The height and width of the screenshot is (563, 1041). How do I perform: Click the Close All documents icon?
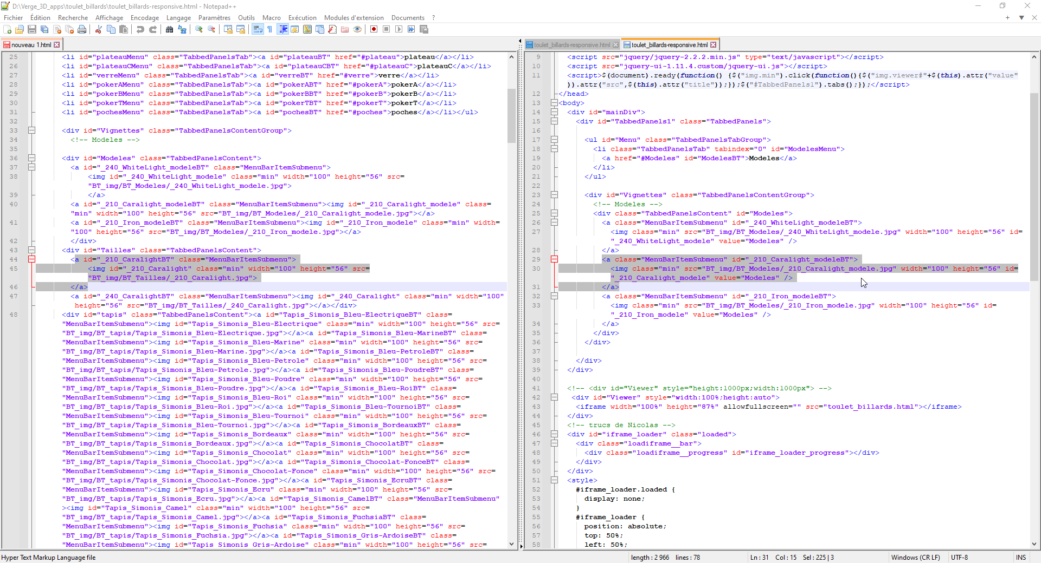click(x=69, y=29)
